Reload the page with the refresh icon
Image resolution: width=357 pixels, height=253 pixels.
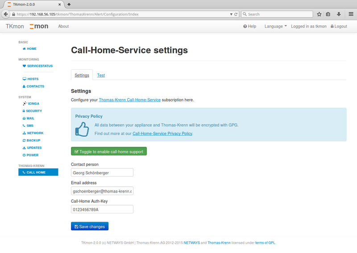click(x=236, y=14)
